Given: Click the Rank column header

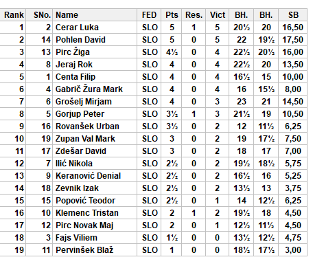Looking at the screenshot, I should point(12,15).
